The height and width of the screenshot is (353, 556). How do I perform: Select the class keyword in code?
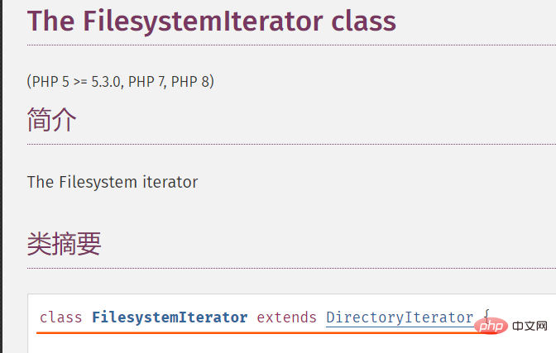[61, 317]
